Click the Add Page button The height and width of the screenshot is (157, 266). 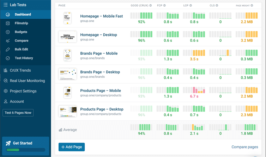pos(72,147)
